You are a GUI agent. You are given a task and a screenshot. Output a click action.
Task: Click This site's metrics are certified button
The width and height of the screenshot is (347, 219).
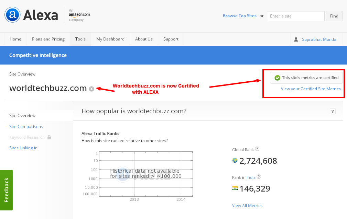coord(306,78)
